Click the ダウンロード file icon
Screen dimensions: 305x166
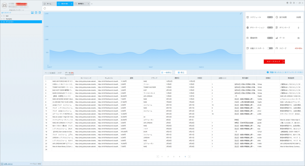tap(277, 27)
